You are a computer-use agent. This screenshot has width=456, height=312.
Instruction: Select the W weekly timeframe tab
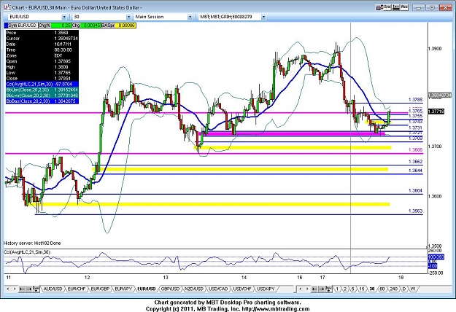point(413,289)
